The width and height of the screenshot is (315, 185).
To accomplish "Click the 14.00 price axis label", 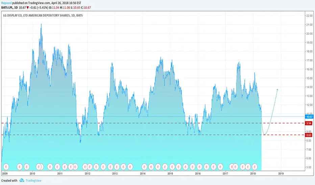I will pyautogui.click(x=309, y=87).
